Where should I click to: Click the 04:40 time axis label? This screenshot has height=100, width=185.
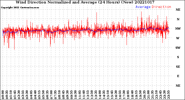coord(35,95)
